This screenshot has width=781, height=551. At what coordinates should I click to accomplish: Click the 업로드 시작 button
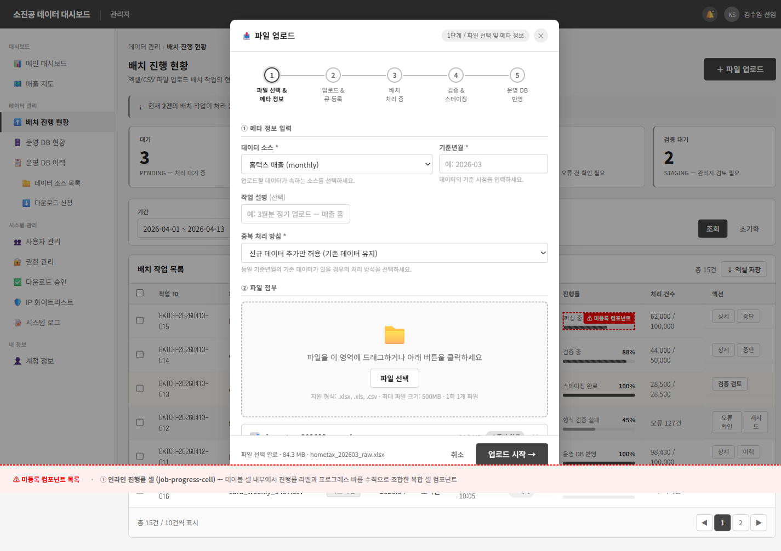(x=512, y=454)
